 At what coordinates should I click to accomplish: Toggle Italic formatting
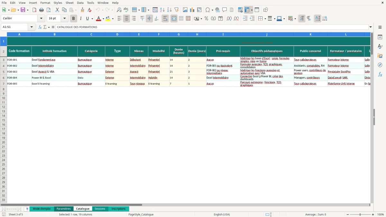[x=81, y=19]
